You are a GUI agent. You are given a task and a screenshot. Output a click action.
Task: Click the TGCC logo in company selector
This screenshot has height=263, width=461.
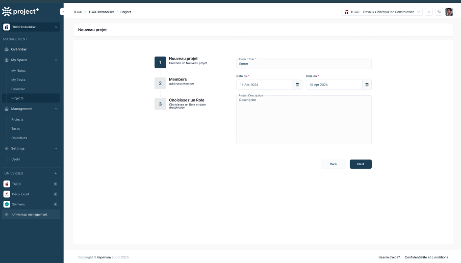(346, 12)
